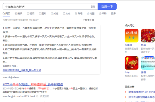The height and width of the screenshot is (102, 155).
Task: Open the 资讯 news tab
Action: (x=18, y=14)
